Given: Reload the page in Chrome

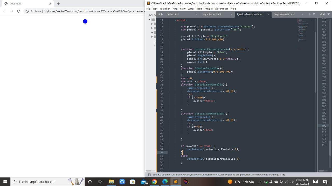Looking at the screenshot, I should 18,11.
